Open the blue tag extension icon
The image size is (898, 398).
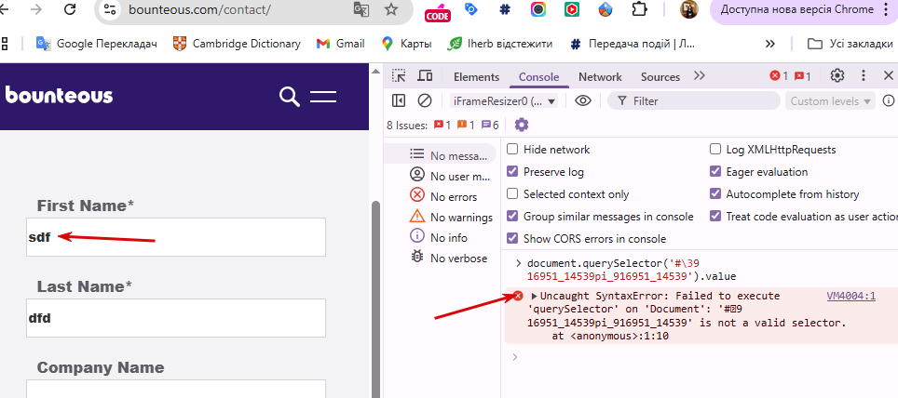(471, 9)
